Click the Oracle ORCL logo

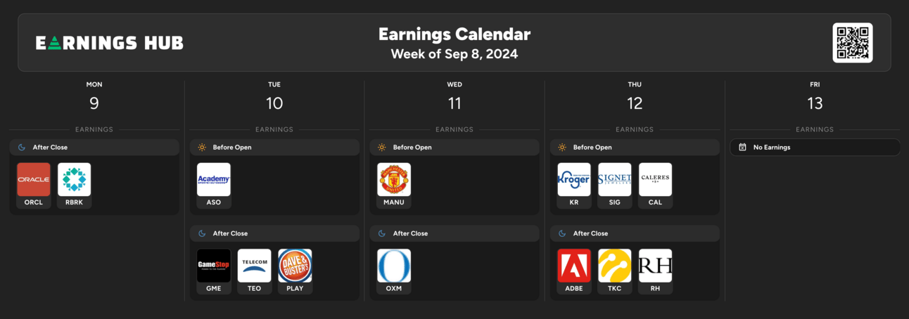tap(34, 180)
